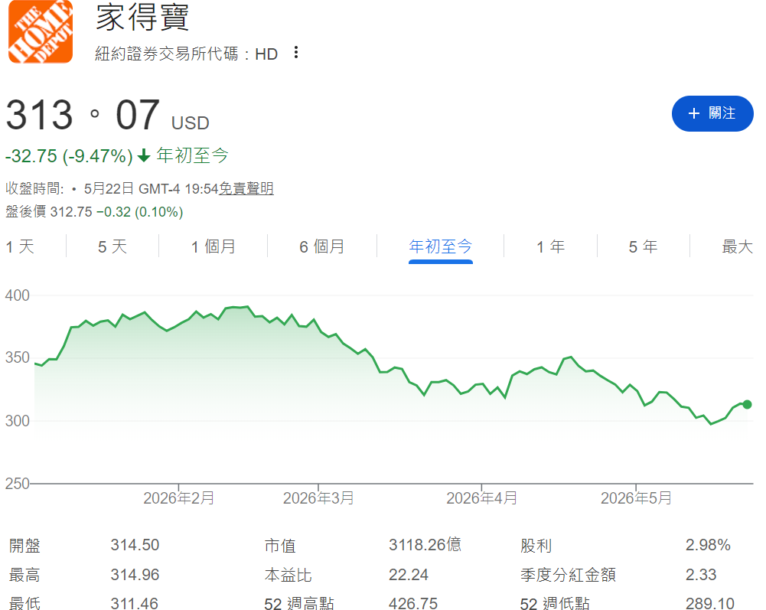Click the 股利 value 2.98%
This screenshot has height=610, width=766.
click(x=708, y=545)
